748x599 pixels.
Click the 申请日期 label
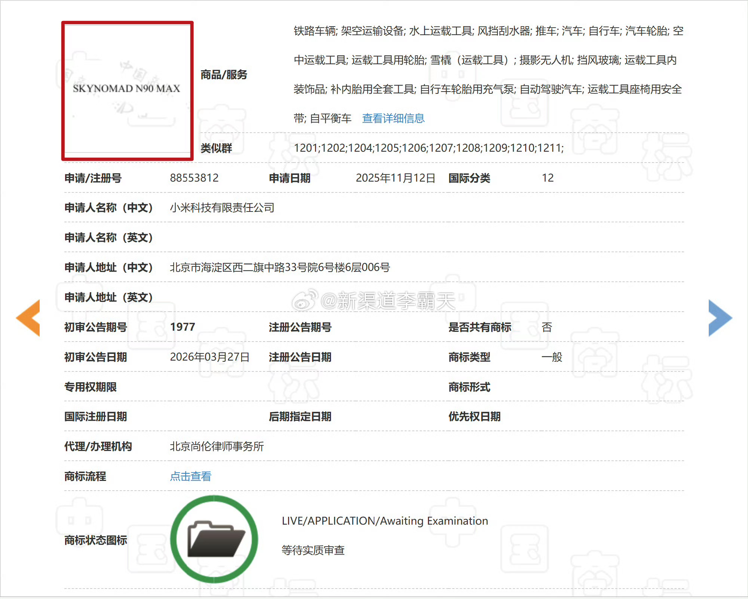290,178
